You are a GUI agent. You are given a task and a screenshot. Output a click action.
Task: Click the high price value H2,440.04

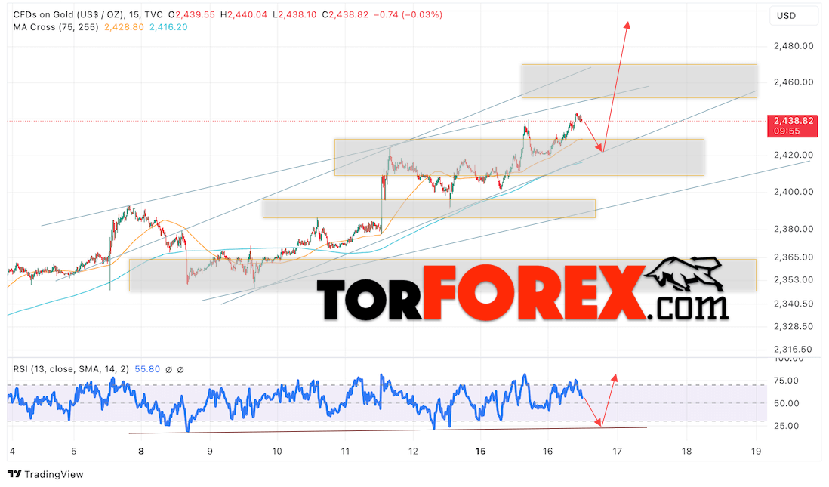(x=244, y=15)
